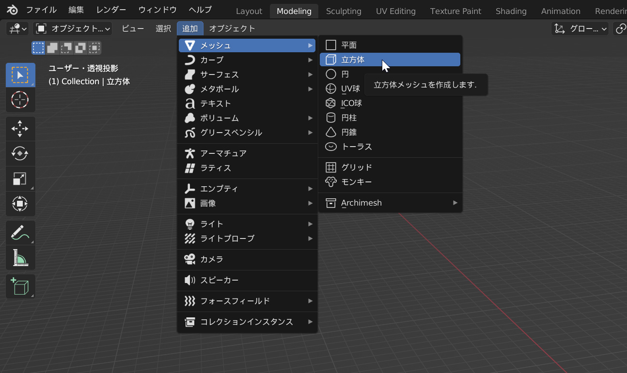627x373 pixels.
Task: Select the 3D Cursor tool
Action: [x=20, y=100]
